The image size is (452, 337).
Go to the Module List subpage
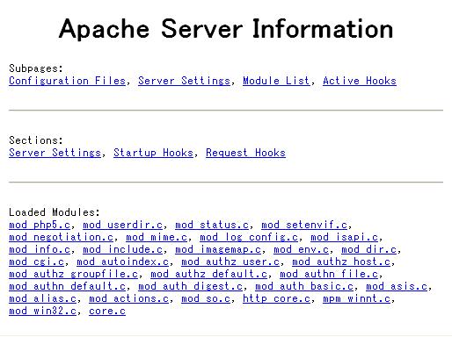276,81
